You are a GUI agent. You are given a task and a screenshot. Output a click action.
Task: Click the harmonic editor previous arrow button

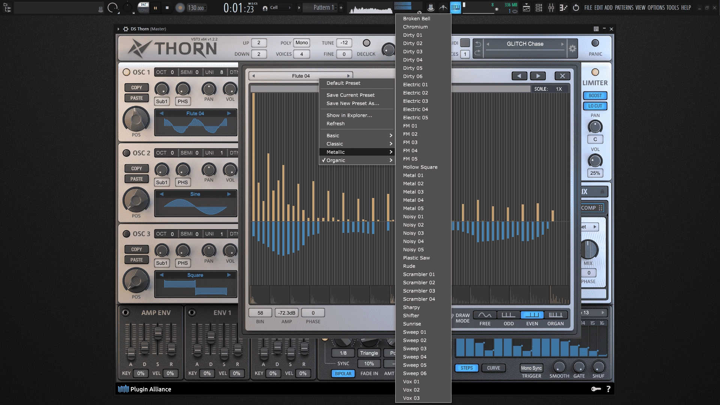[x=519, y=76]
